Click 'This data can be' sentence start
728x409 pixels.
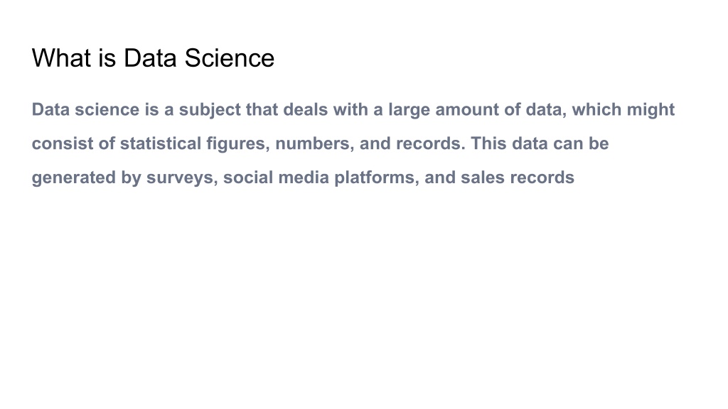click(540, 143)
